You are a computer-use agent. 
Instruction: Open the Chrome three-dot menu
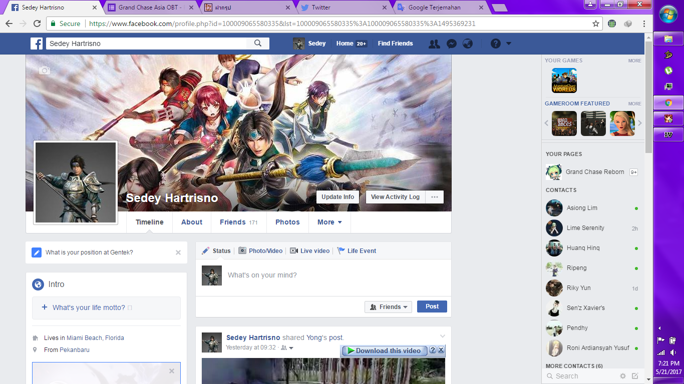point(644,23)
